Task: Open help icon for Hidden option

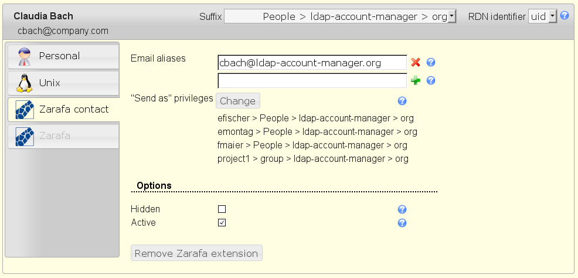Action: pos(402,209)
